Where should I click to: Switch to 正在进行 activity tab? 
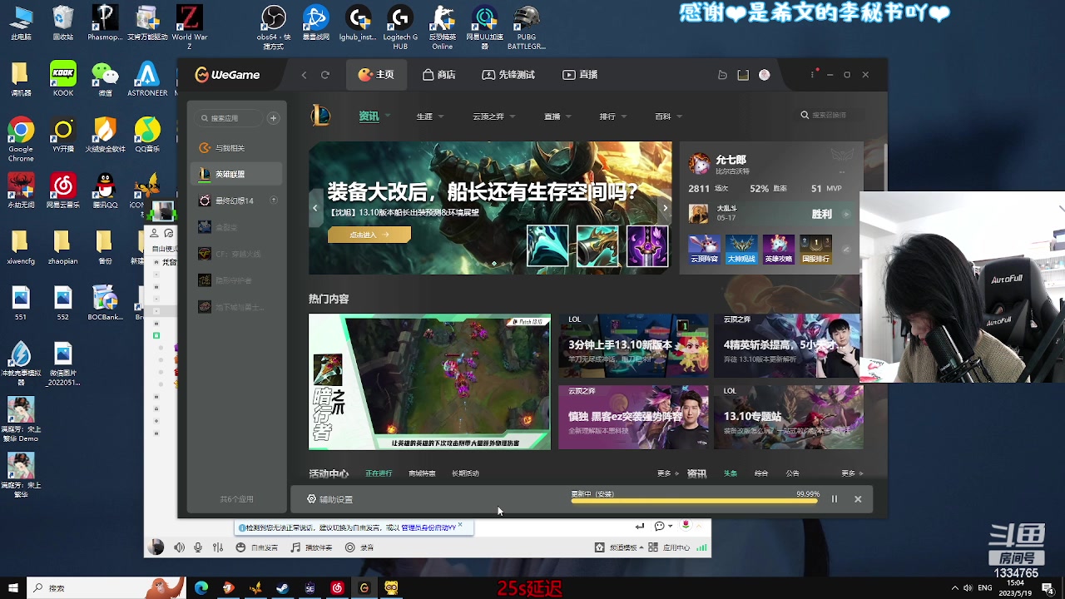tap(379, 473)
